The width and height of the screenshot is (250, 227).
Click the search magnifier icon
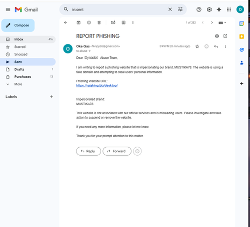pyautogui.click(x=66, y=9)
